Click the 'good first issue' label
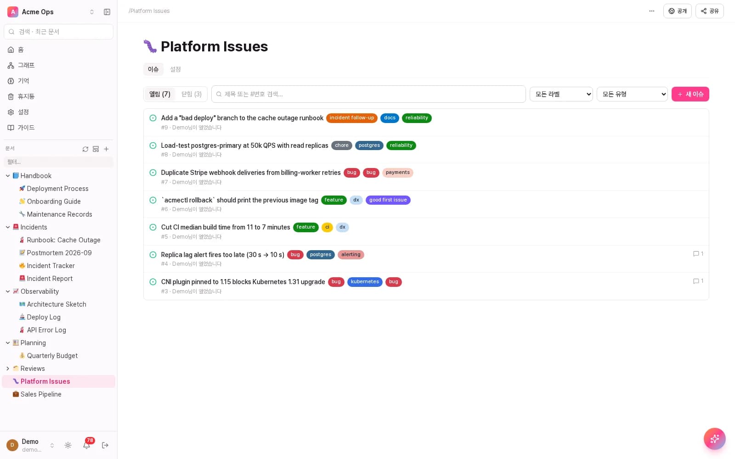Image resolution: width=735 pixels, height=459 pixels. [x=388, y=200]
